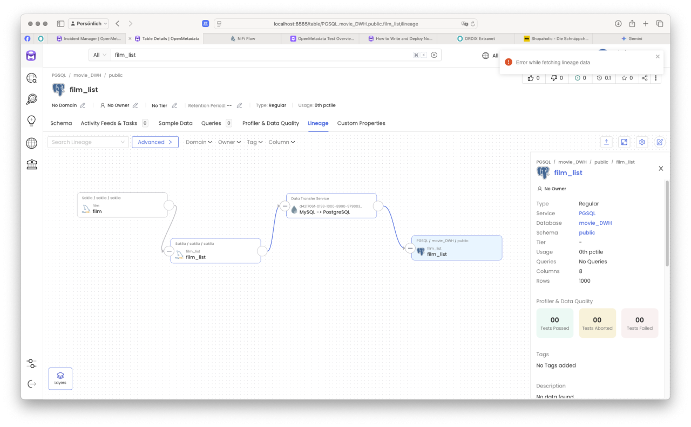Open the Observability magnifier sidebar icon
Image resolution: width=691 pixels, height=427 pixels.
(x=31, y=99)
